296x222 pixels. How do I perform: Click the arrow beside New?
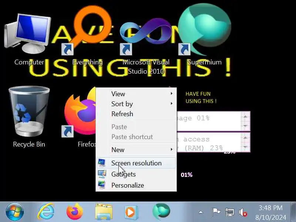tap(171, 149)
